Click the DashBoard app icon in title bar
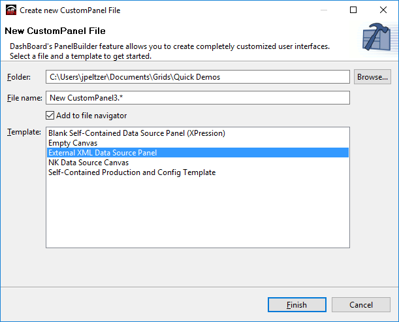399x322 pixels. 10,10
